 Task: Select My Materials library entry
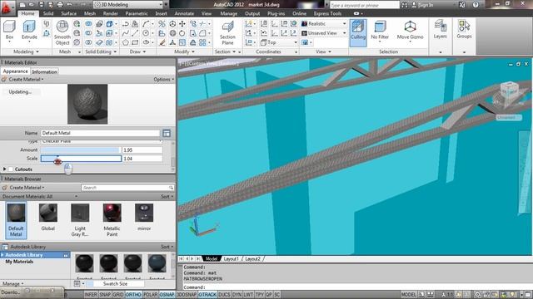coord(19,262)
